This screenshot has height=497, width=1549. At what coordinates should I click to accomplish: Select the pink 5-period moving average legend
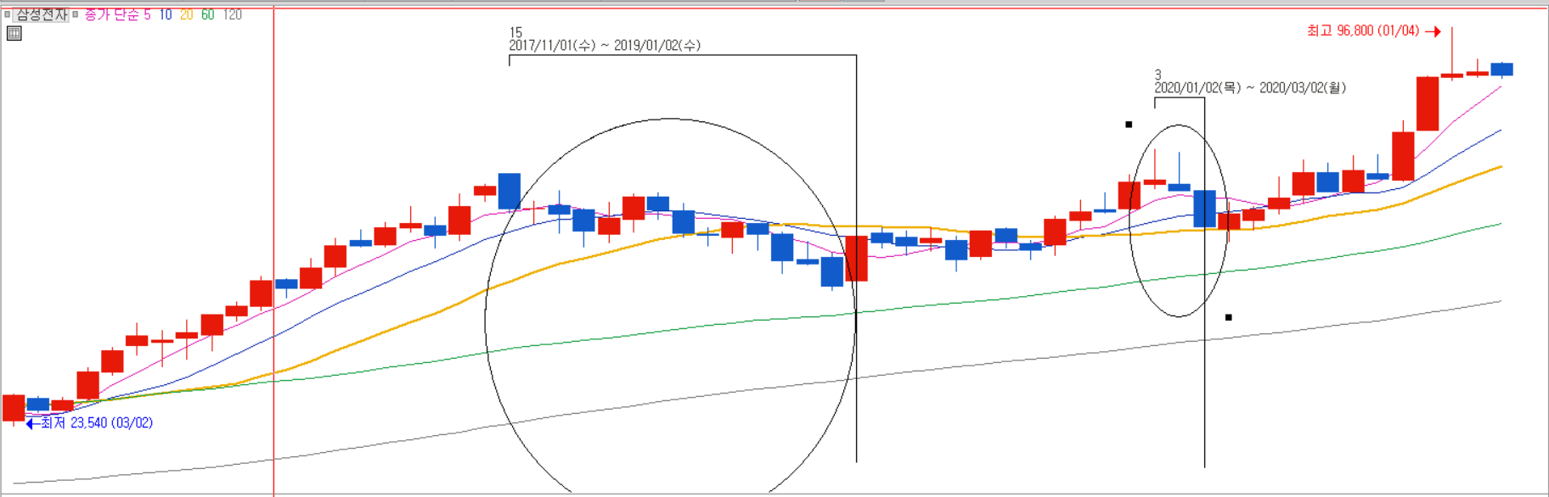tap(147, 14)
